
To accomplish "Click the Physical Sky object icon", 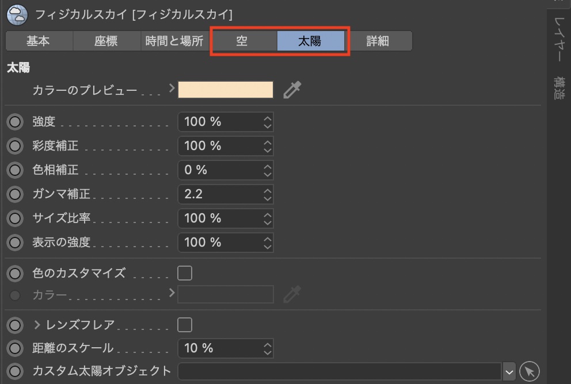I will pyautogui.click(x=17, y=14).
